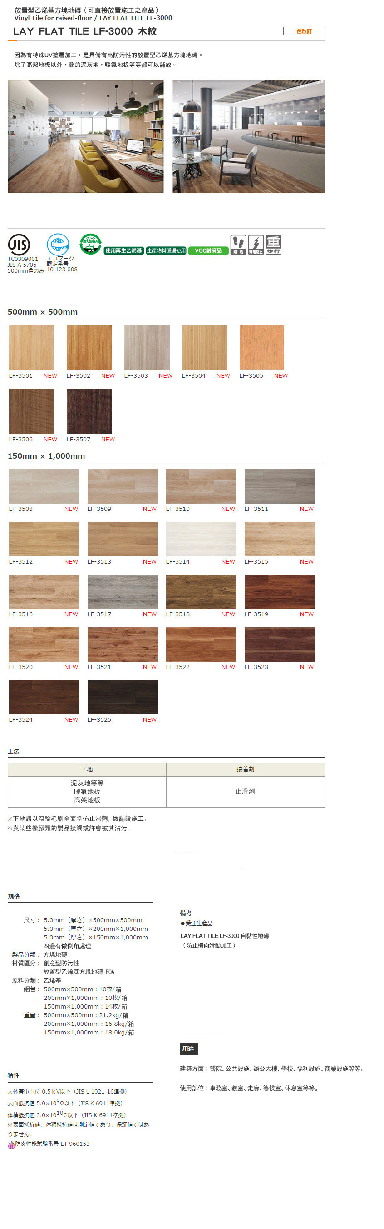This screenshot has width=384, height=1229.
Task: Click the 帶電防止 lightning icon
Action: point(256,245)
